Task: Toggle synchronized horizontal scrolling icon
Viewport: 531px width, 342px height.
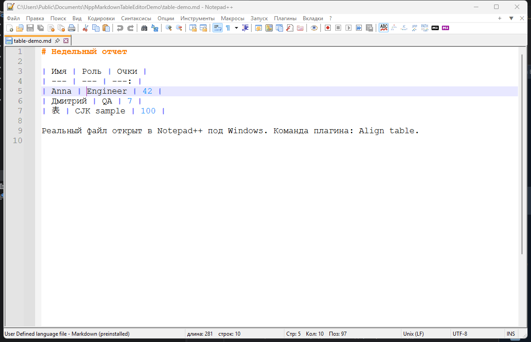Action: (x=203, y=28)
